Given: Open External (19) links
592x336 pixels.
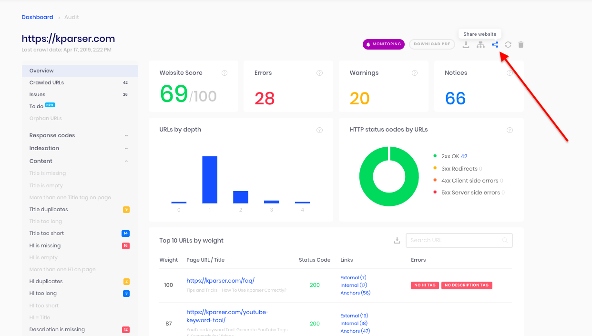Looking at the screenshot, I should click(x=354, y=316).
